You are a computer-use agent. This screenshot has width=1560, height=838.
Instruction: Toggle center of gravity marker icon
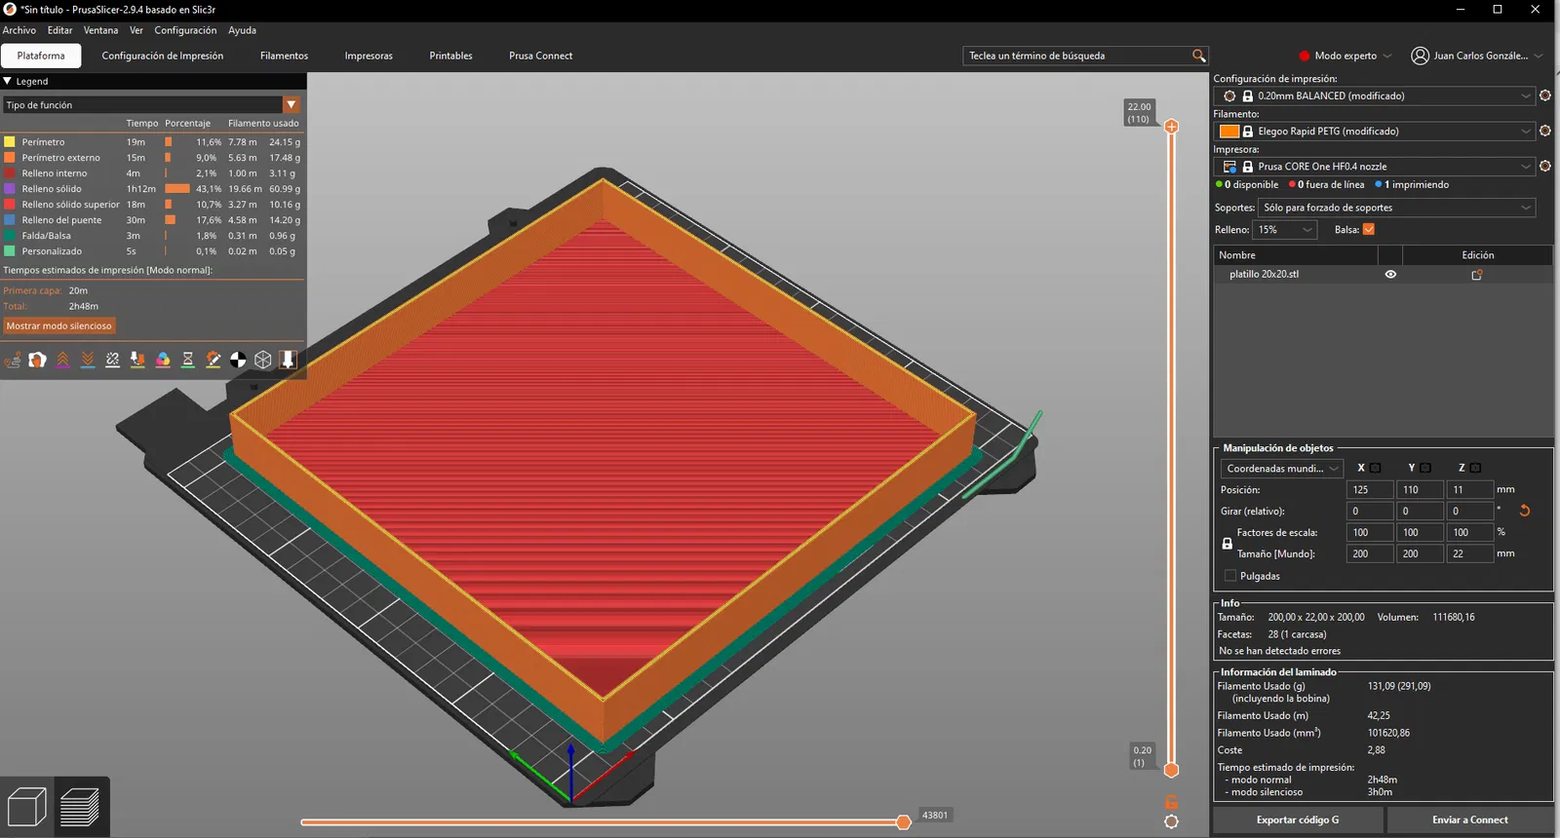click(x=238, y=360)
